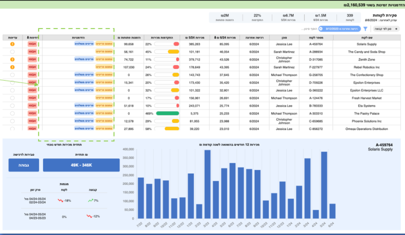Open the group filter pill dropdown
The height and width of the screenshot is (235, 405).
pos(386,29)
